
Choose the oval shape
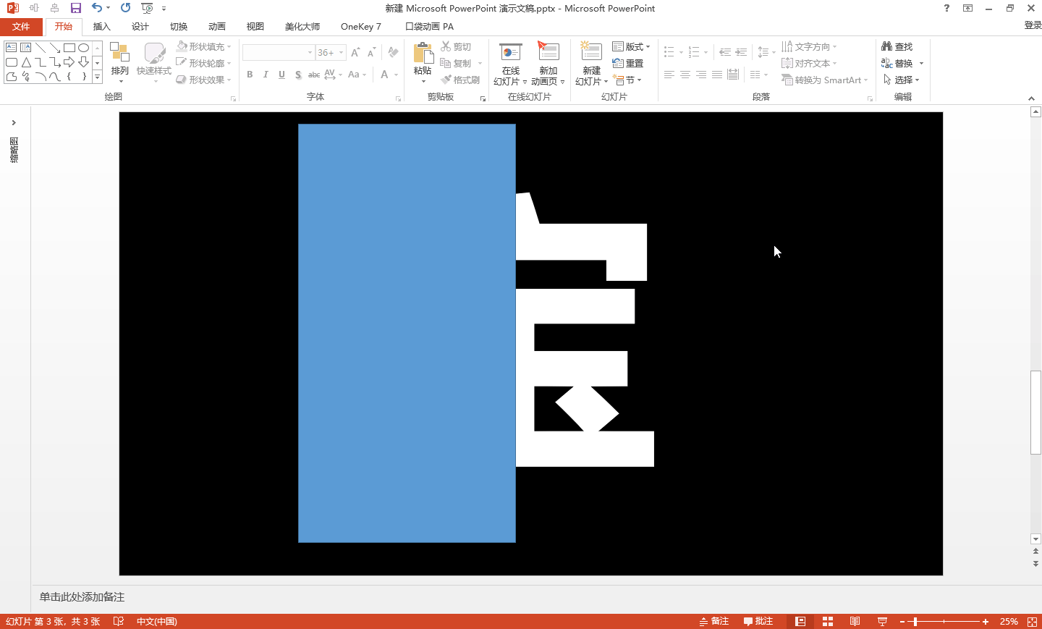84,48
